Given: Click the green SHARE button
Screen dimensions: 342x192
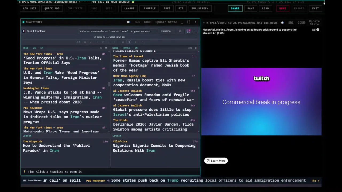Looking at the screenshot, I should pyautogui.click(x=235, y=8).
